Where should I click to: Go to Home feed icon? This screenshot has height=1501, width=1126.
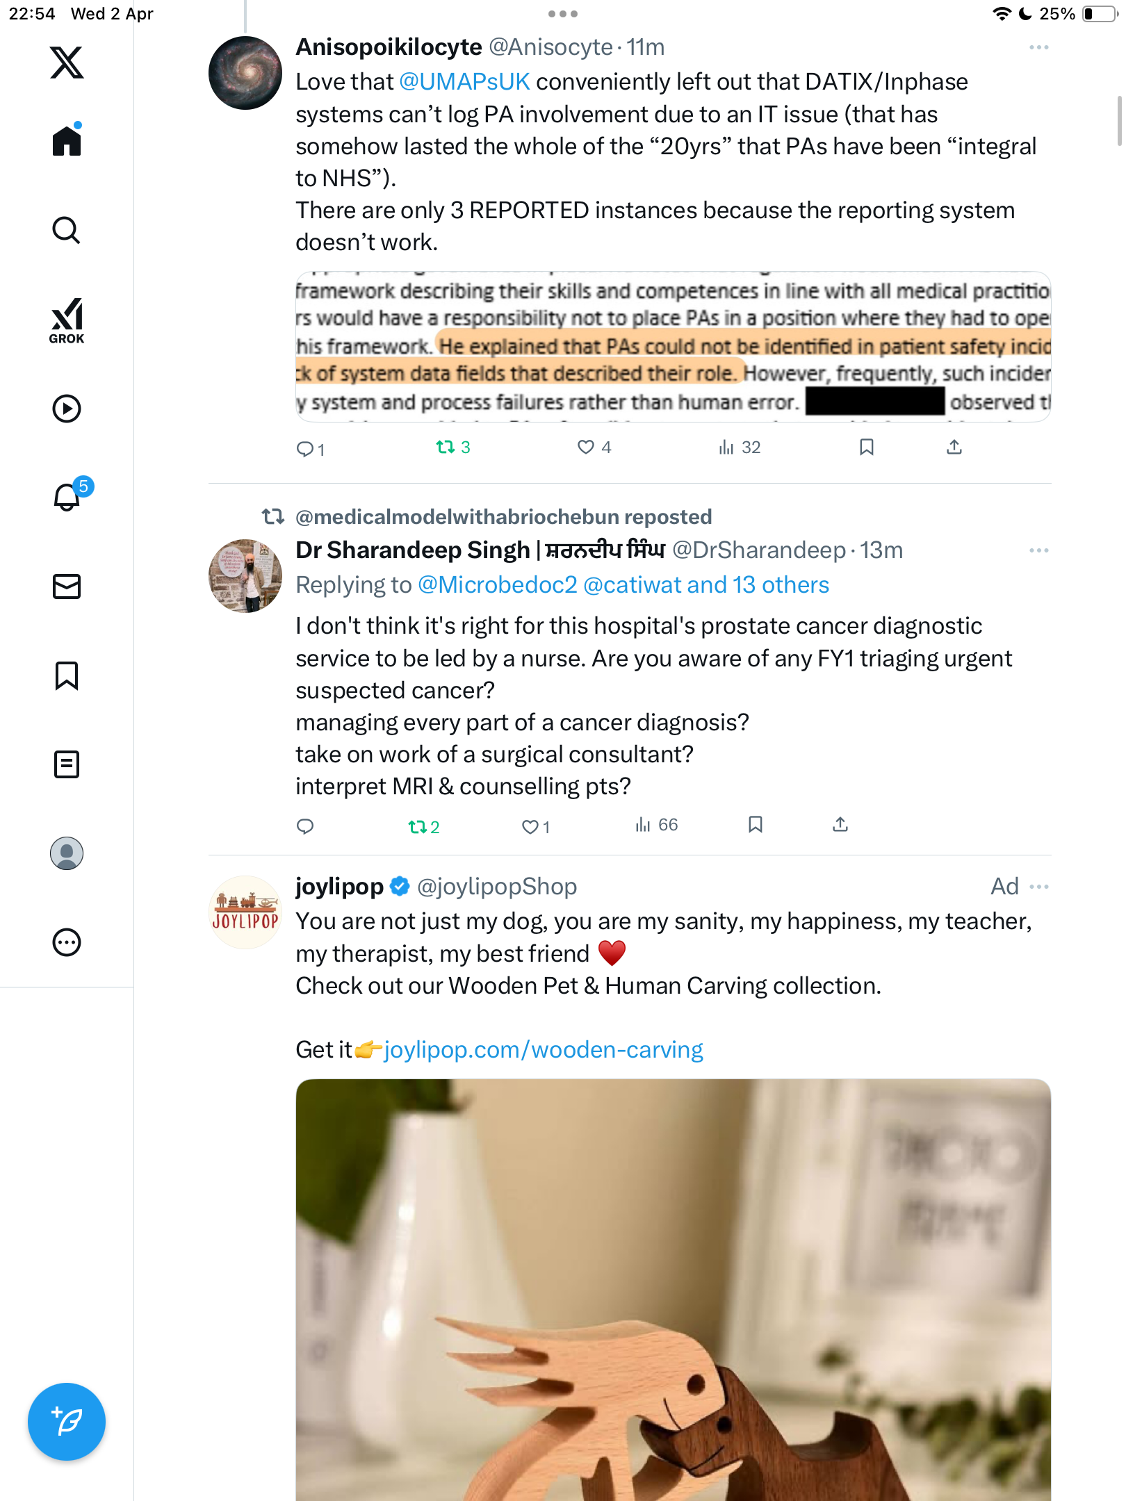click(67, 140)
